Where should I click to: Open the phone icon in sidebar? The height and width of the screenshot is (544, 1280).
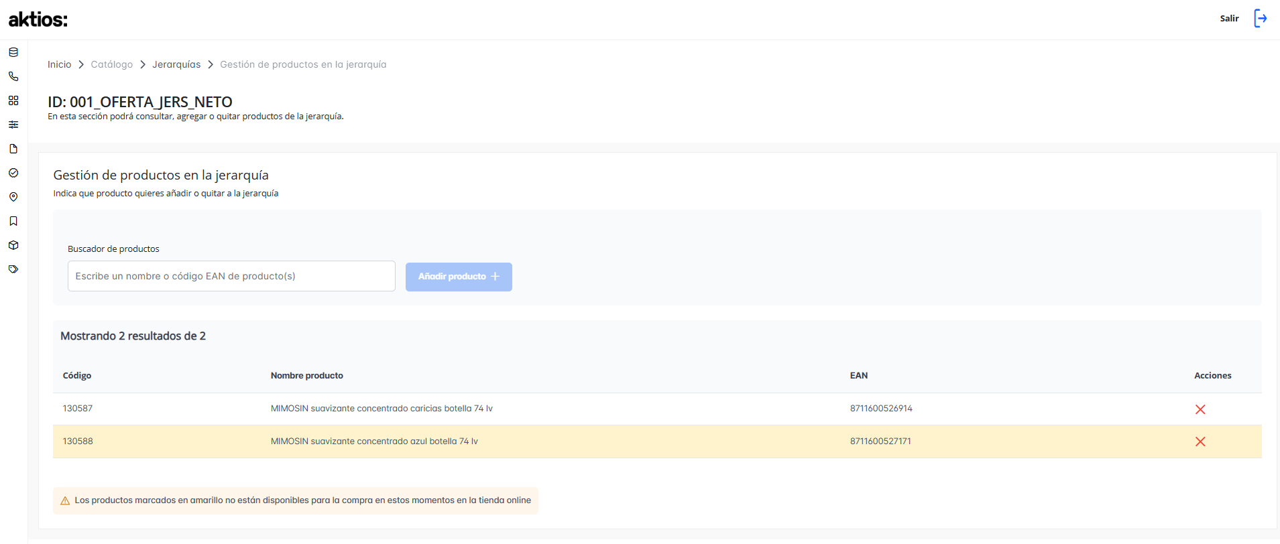13,76
